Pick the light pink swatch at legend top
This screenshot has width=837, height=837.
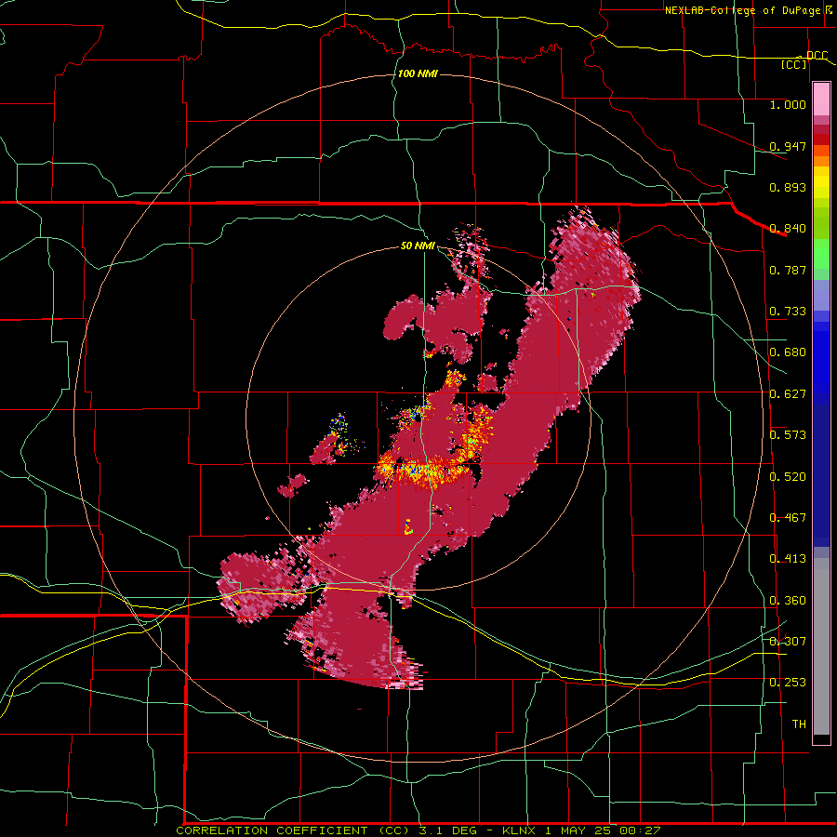pos(821,99)
